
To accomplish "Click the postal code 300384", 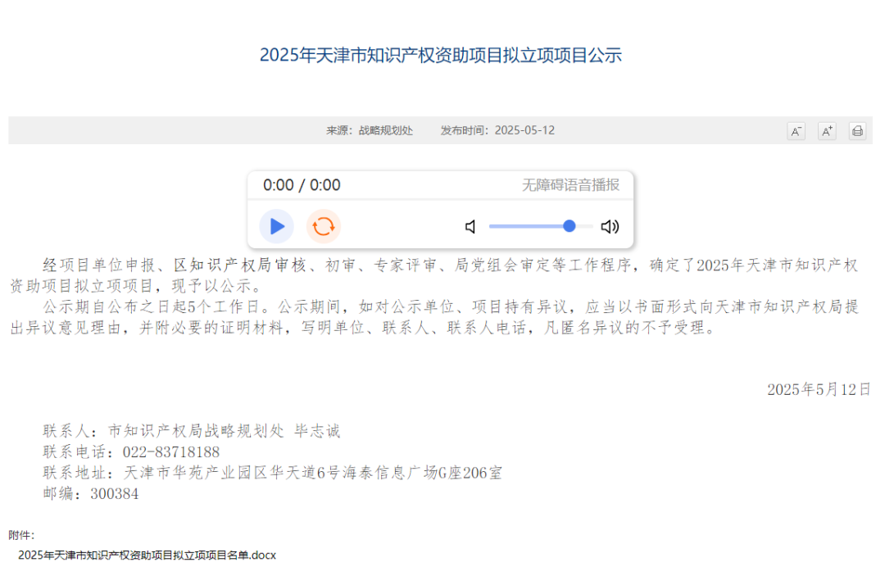I will click(115, 494).
